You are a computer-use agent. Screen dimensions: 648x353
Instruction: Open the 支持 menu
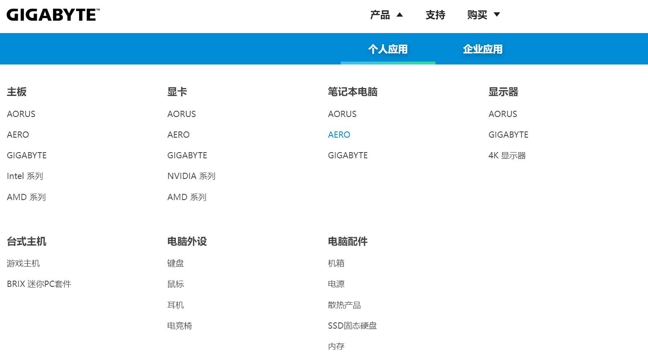tap(435, 14)
